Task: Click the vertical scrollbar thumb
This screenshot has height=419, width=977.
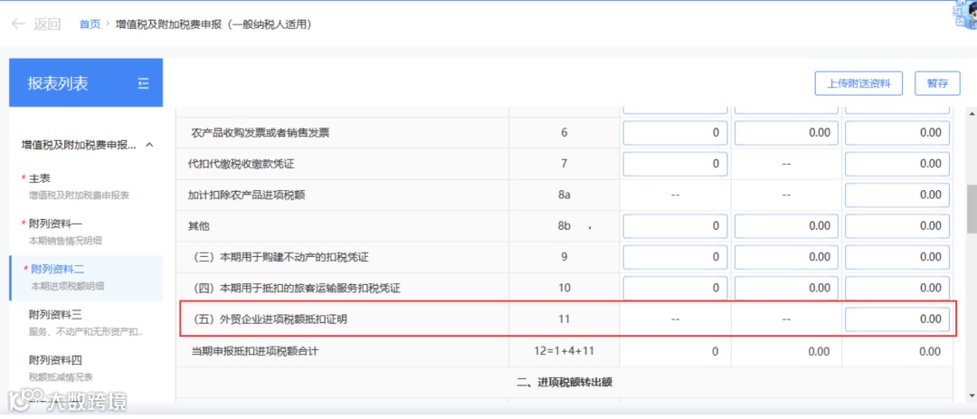Action: tap(972, 210)
